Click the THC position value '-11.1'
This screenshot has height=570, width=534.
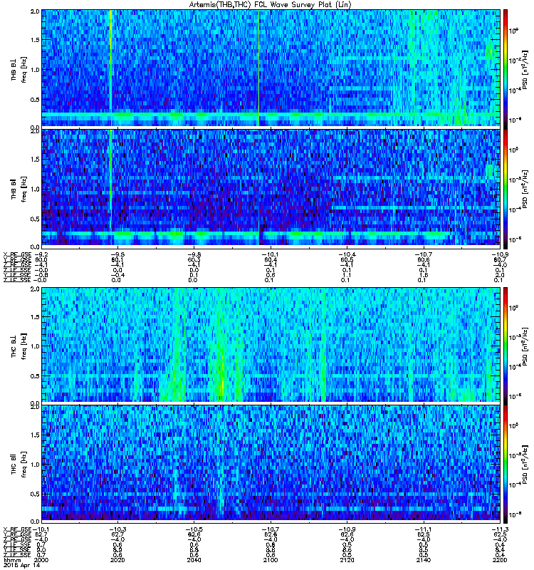pos(424,529)
